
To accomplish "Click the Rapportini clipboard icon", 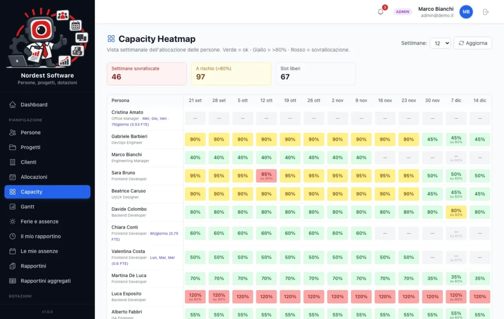I will (12, 266).
